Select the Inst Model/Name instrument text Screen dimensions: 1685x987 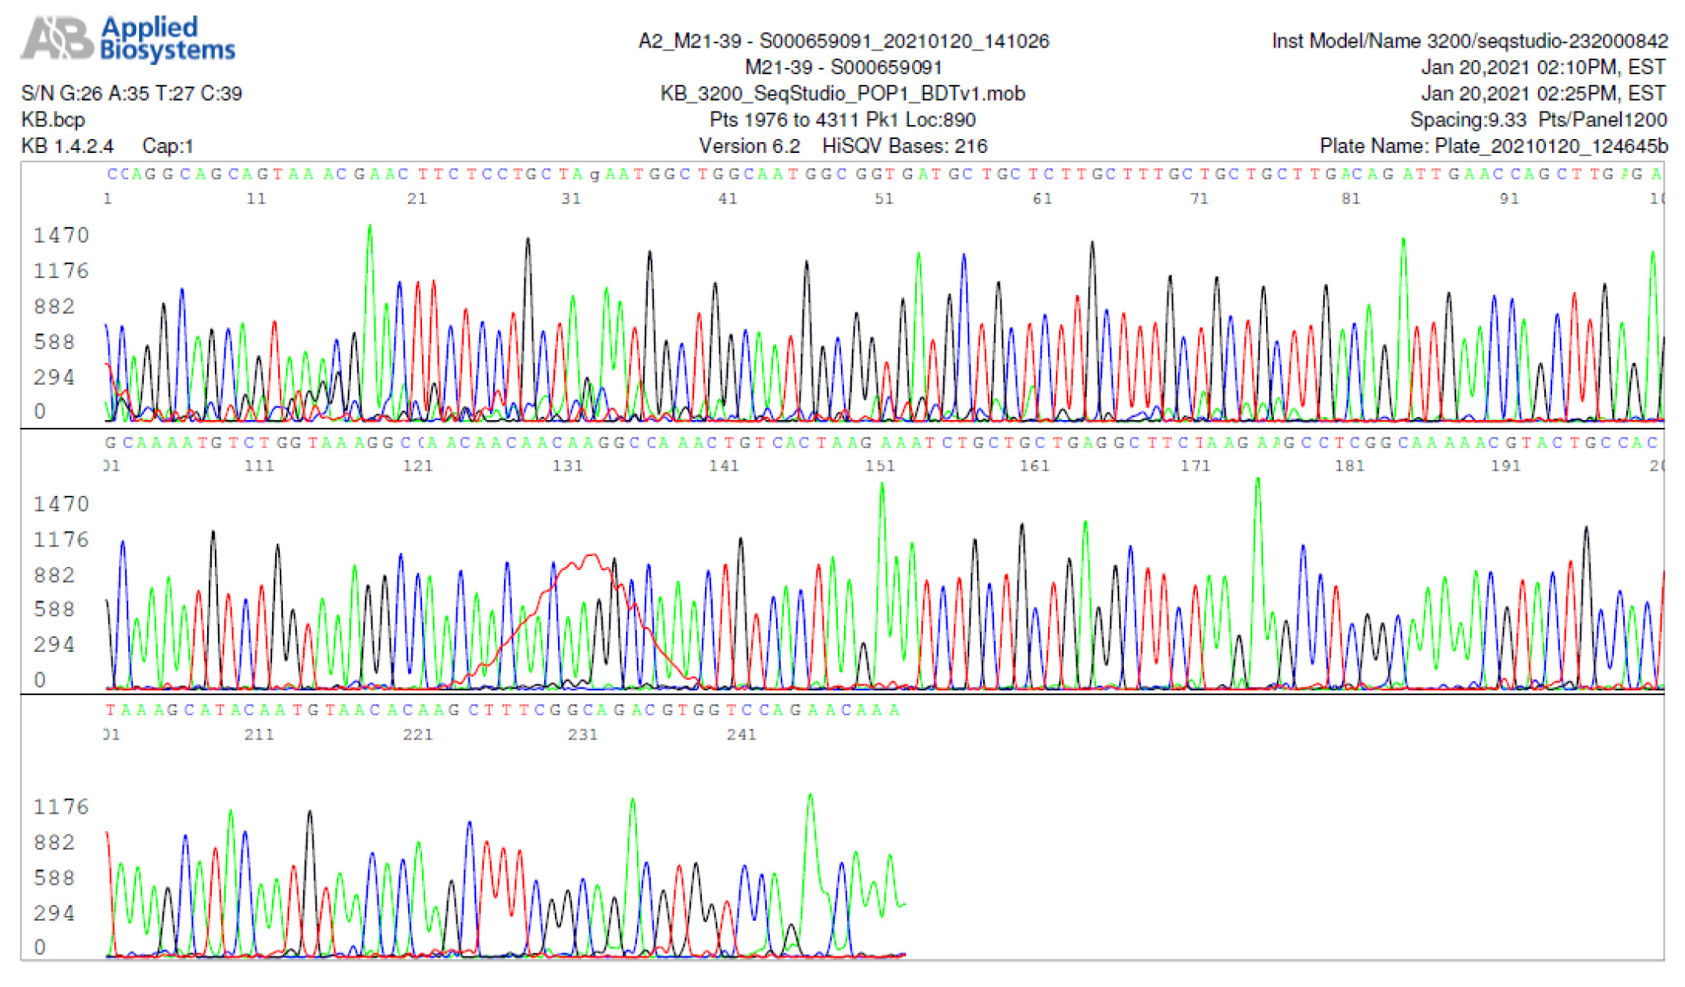click(x=1469, y=41)
